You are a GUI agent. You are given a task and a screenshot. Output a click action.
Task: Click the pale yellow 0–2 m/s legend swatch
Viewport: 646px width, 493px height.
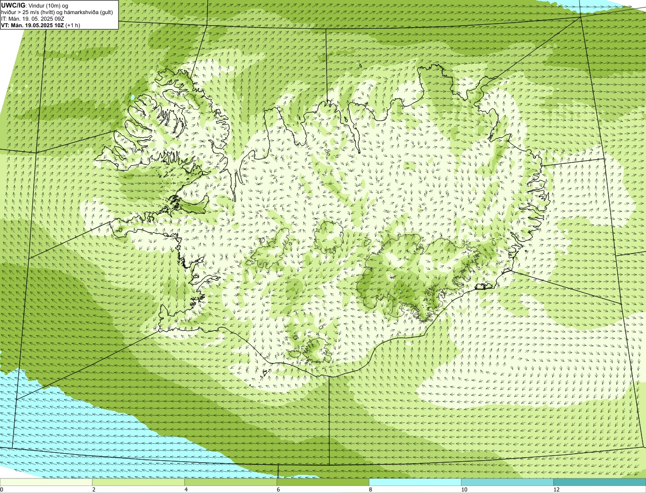46,482
